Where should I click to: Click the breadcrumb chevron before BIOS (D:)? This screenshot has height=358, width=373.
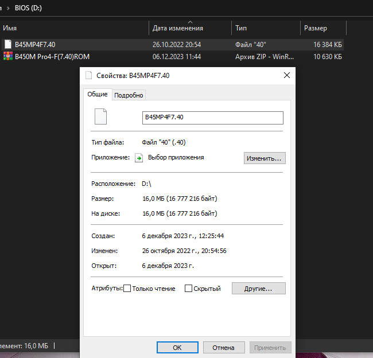[x=9, y=8]
